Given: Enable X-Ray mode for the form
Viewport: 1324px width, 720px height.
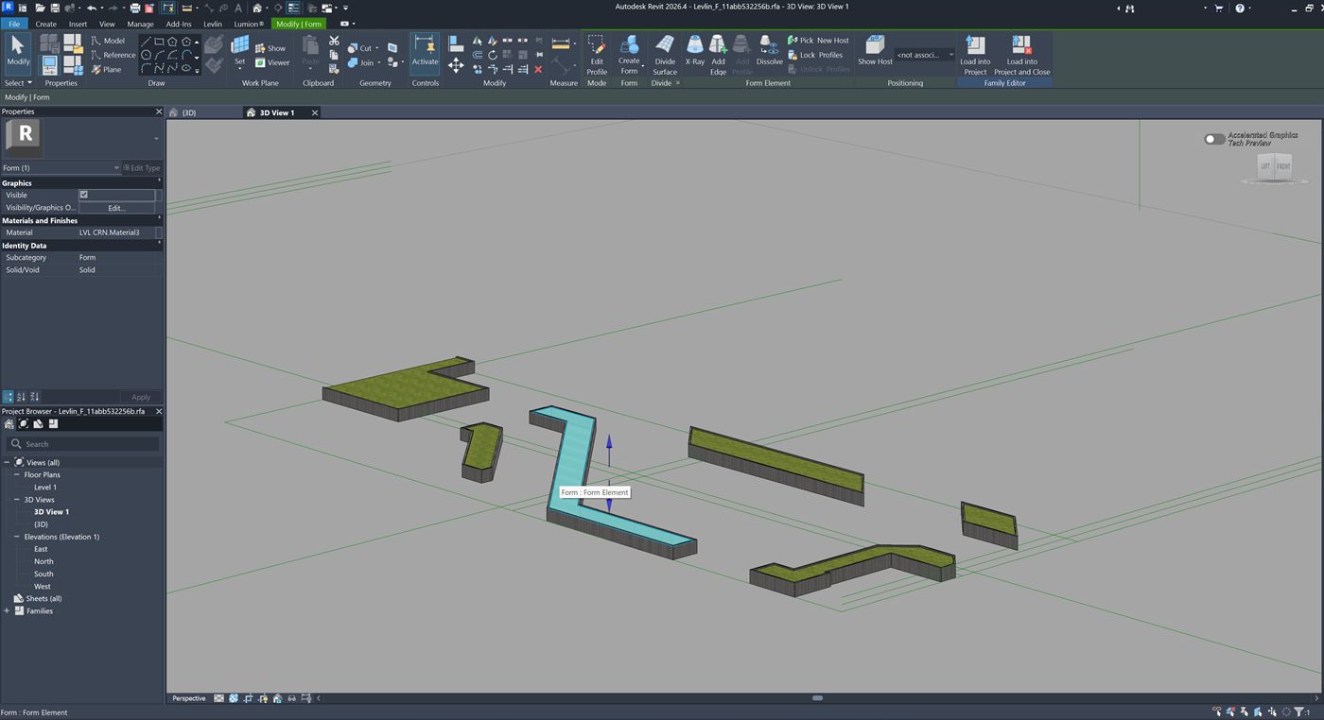Looking at the screenshot, I should [695, 51].
